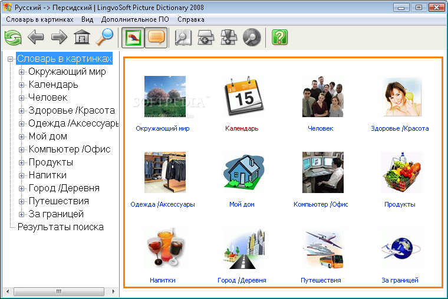Open the Компьютер /Офис link

321,204
